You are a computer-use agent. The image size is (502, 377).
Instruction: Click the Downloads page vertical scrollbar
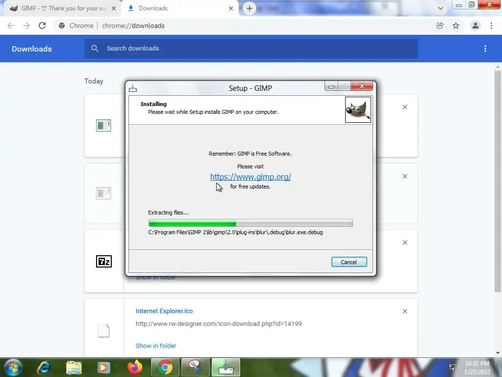[498, 181]
